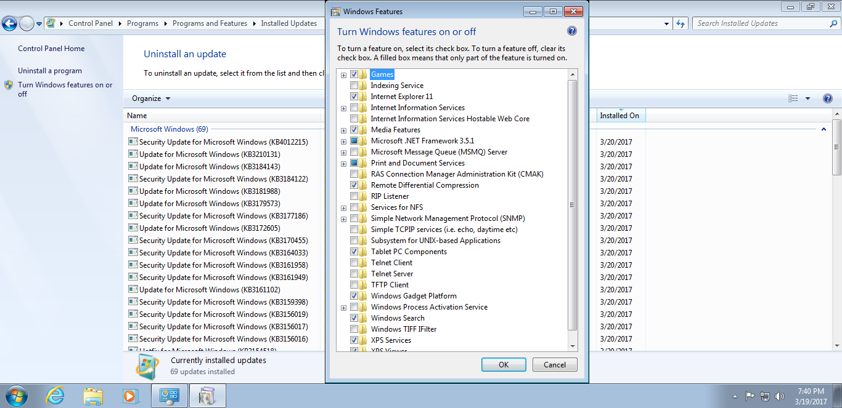Uncheck the Windows Search checkbox
Viewport: 842px width, 408px height.
354,318
